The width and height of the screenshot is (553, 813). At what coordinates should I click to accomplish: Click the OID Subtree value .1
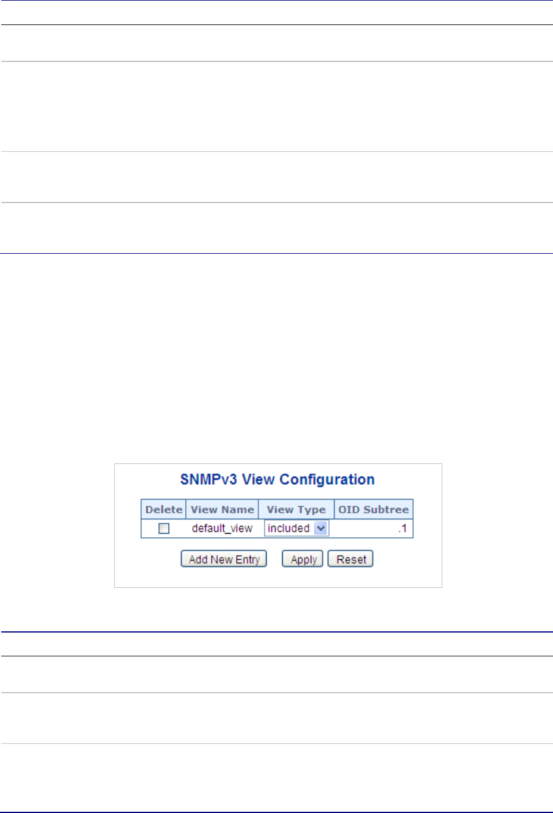click(403, 528)
